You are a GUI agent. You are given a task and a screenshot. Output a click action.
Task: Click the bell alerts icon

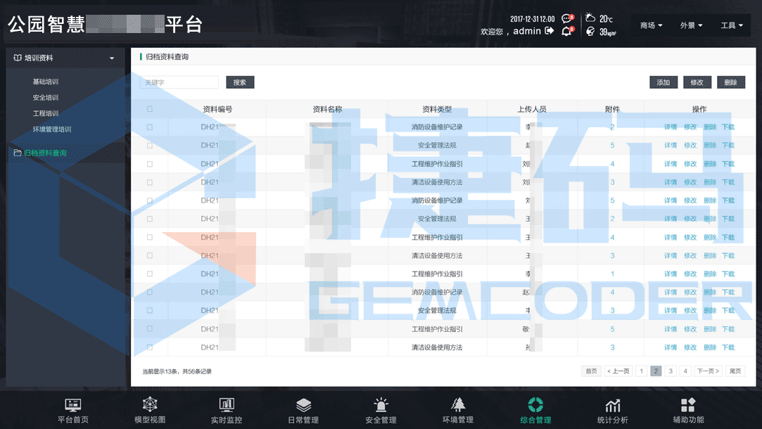tap(568, 31)
